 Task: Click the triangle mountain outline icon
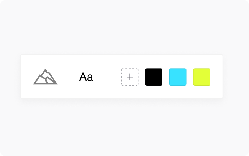click(45, 77)
